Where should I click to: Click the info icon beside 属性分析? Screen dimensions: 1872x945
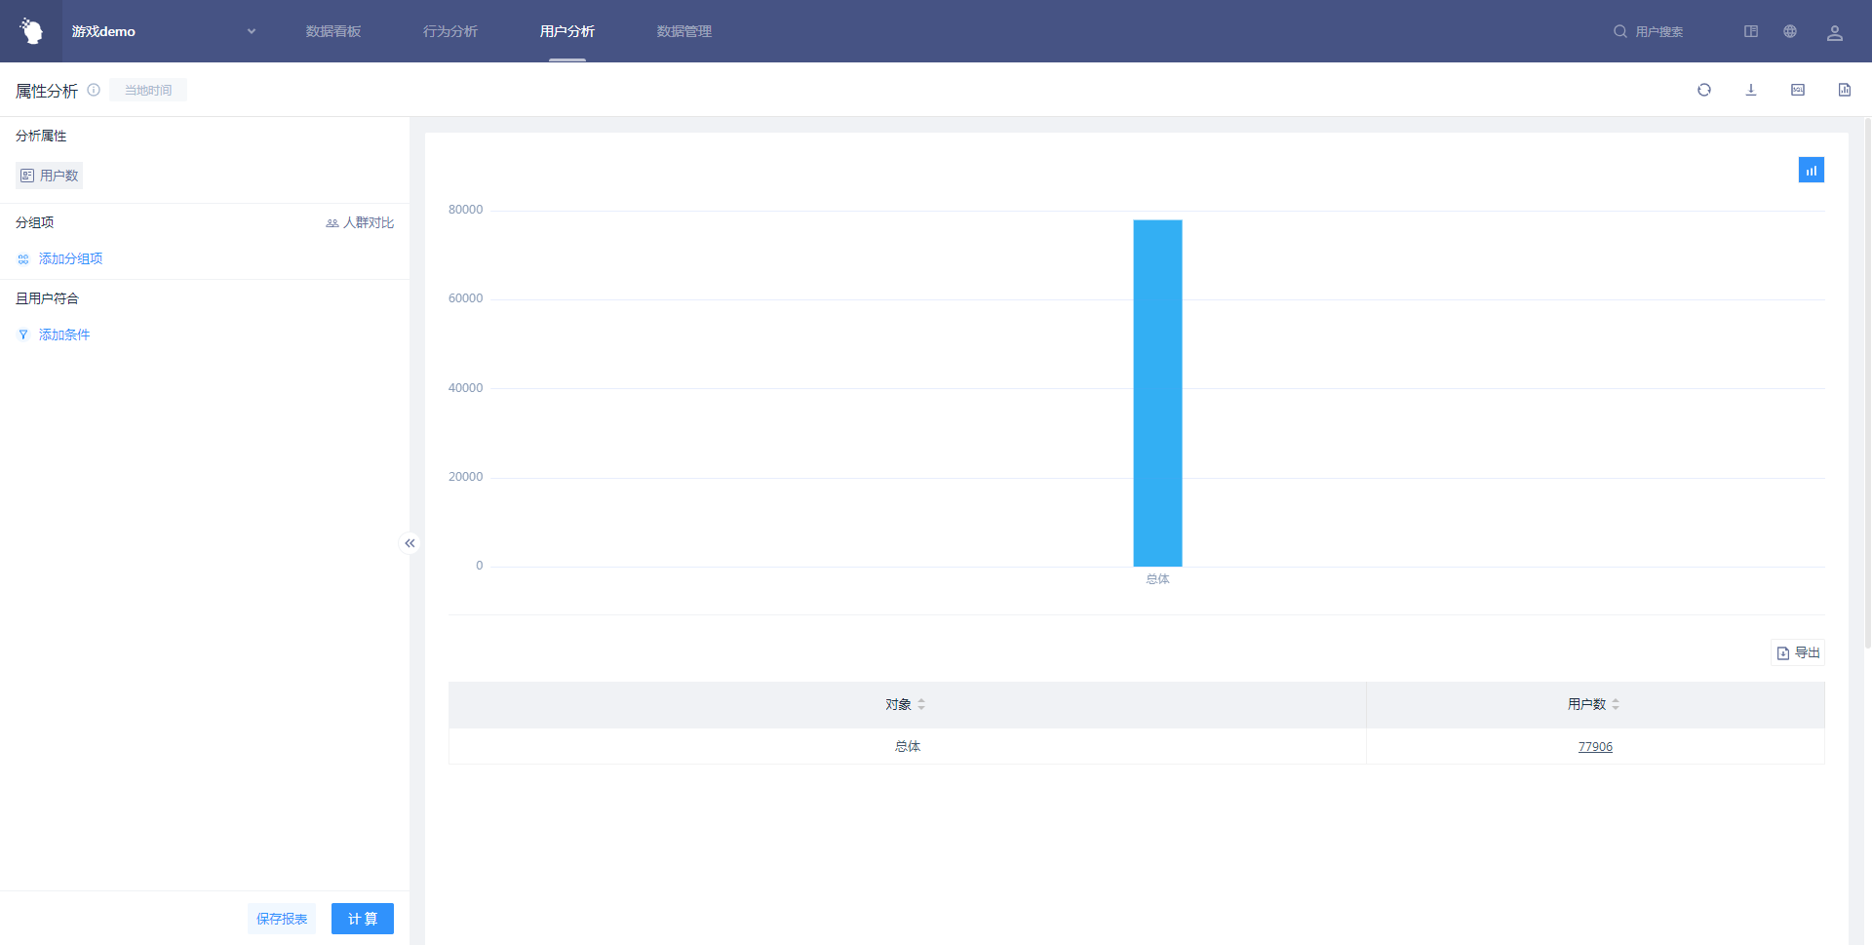click(94, 90)
